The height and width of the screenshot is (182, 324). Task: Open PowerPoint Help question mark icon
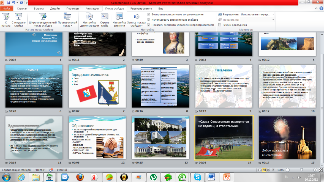321,9
